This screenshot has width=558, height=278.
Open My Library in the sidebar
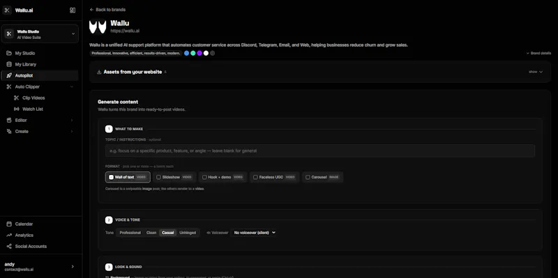click(x=40, y=64)
